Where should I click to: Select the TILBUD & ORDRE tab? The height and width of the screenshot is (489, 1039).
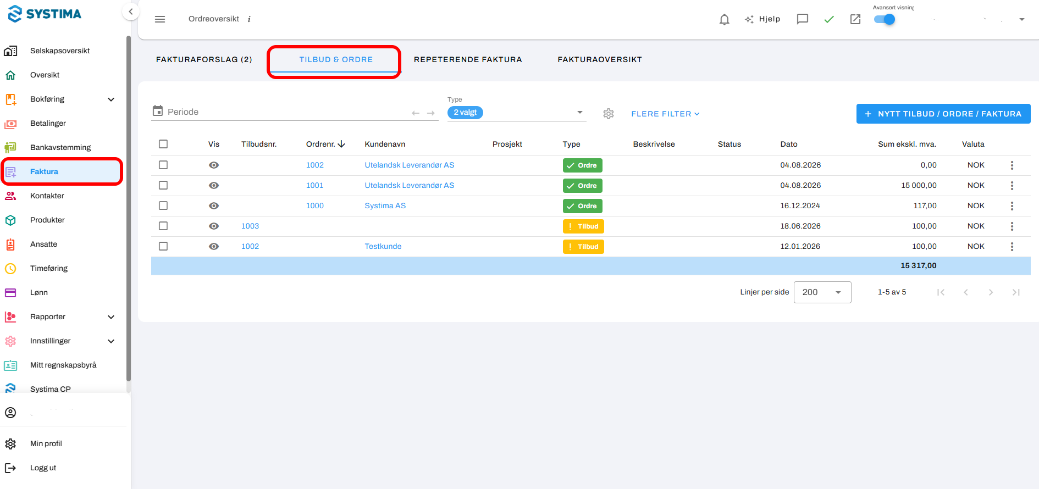(336, 59)
